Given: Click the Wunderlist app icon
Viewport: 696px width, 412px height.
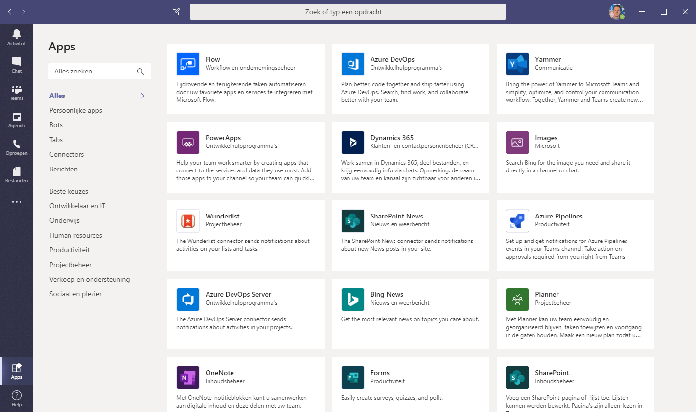Looking at the screenshot, I should [x=188, y=221].
